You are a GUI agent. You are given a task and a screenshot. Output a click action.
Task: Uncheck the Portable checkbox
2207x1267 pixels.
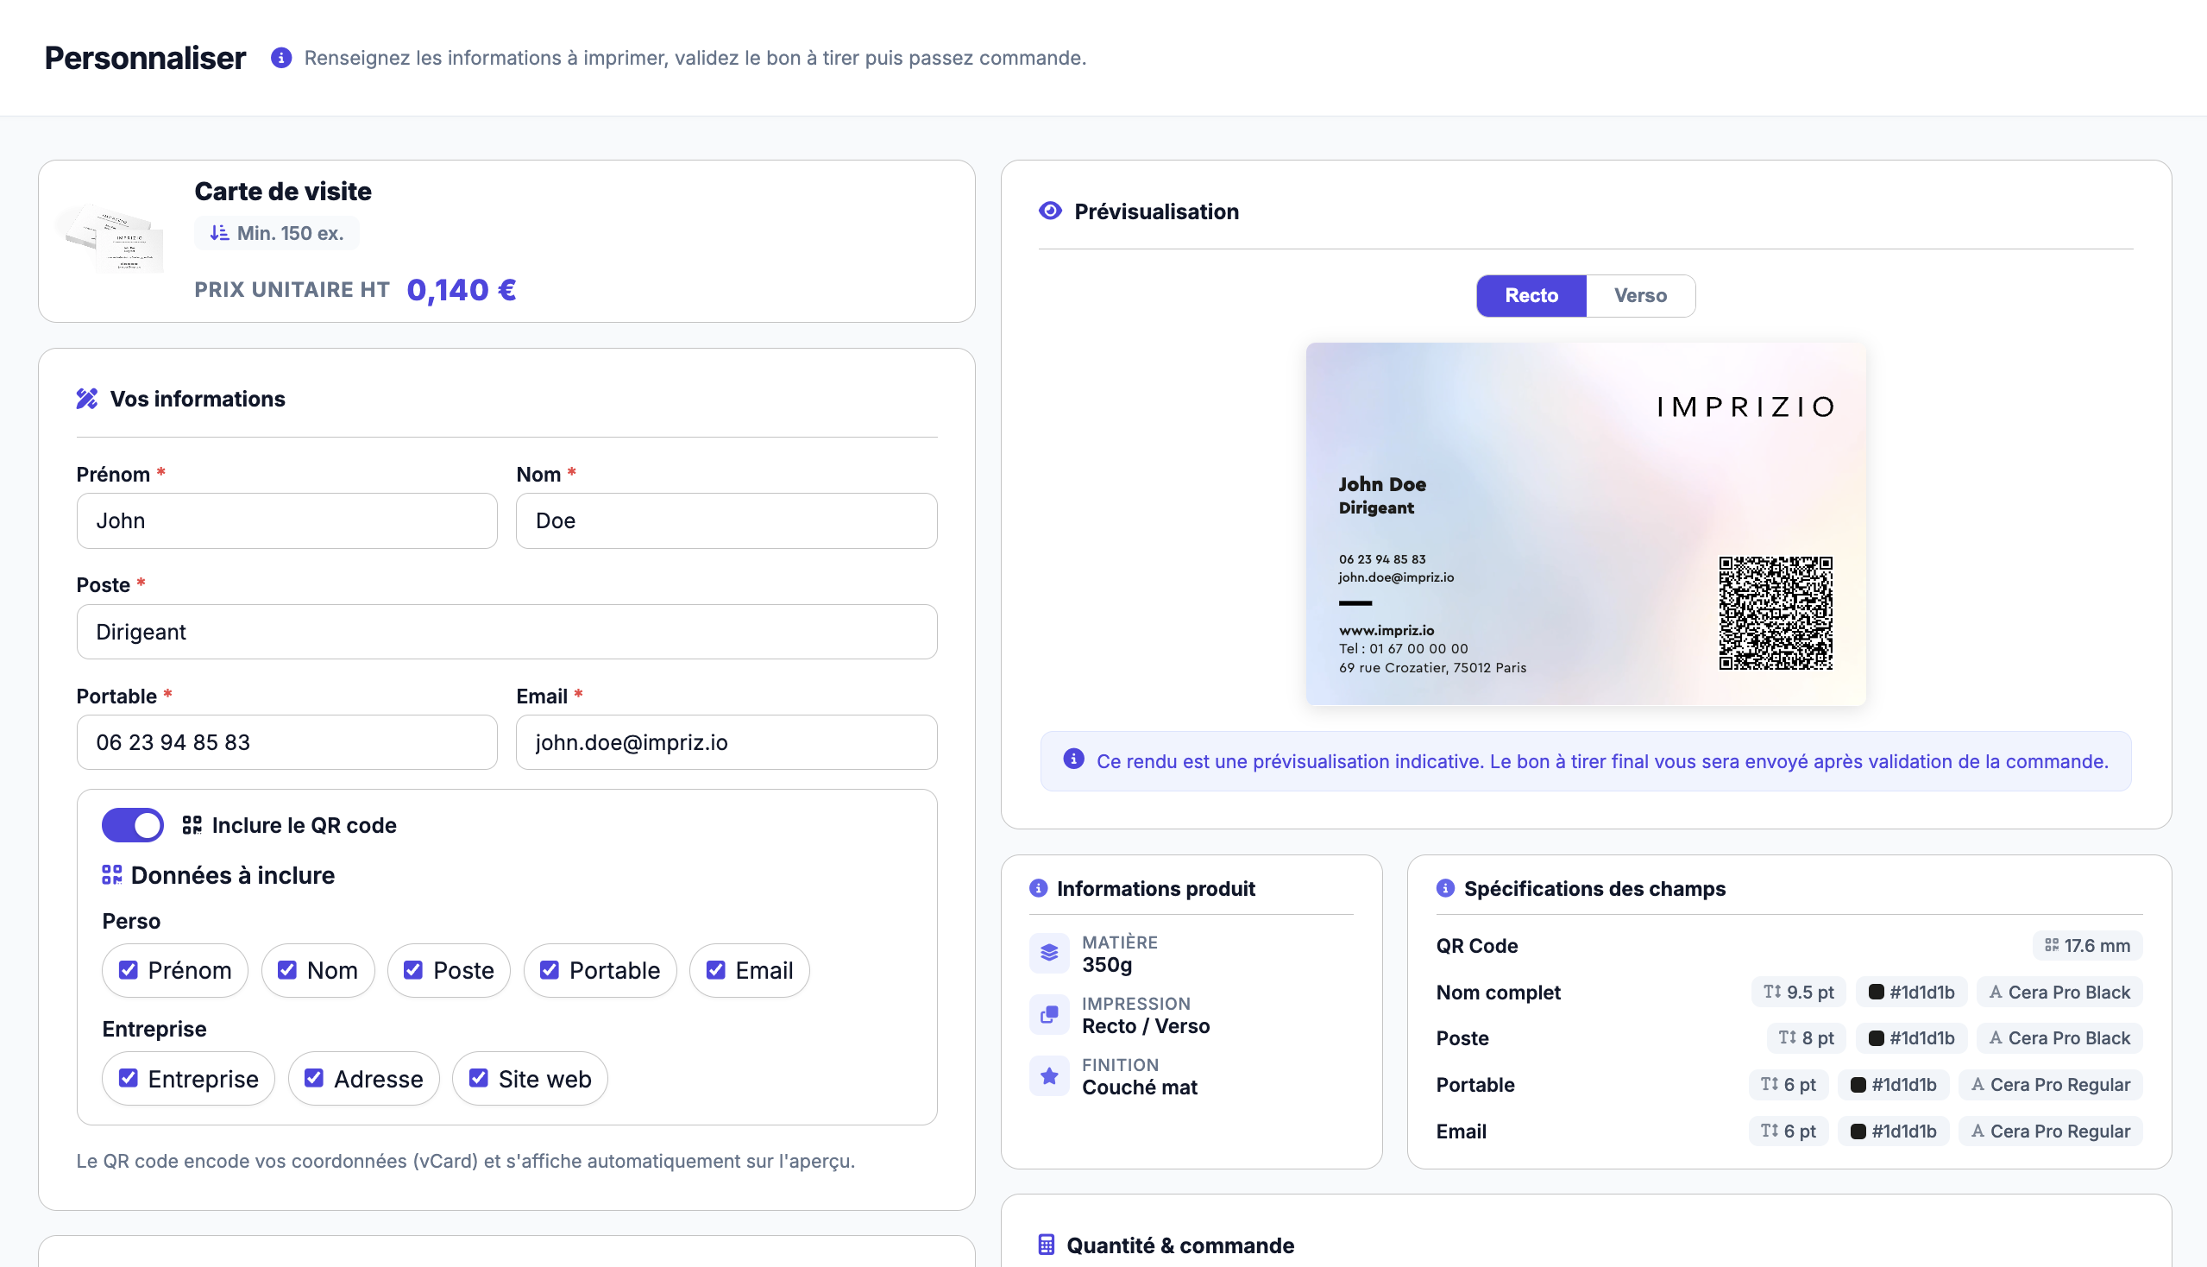[549, 969]
